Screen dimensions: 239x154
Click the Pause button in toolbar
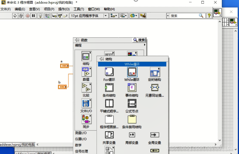(33, 15)
